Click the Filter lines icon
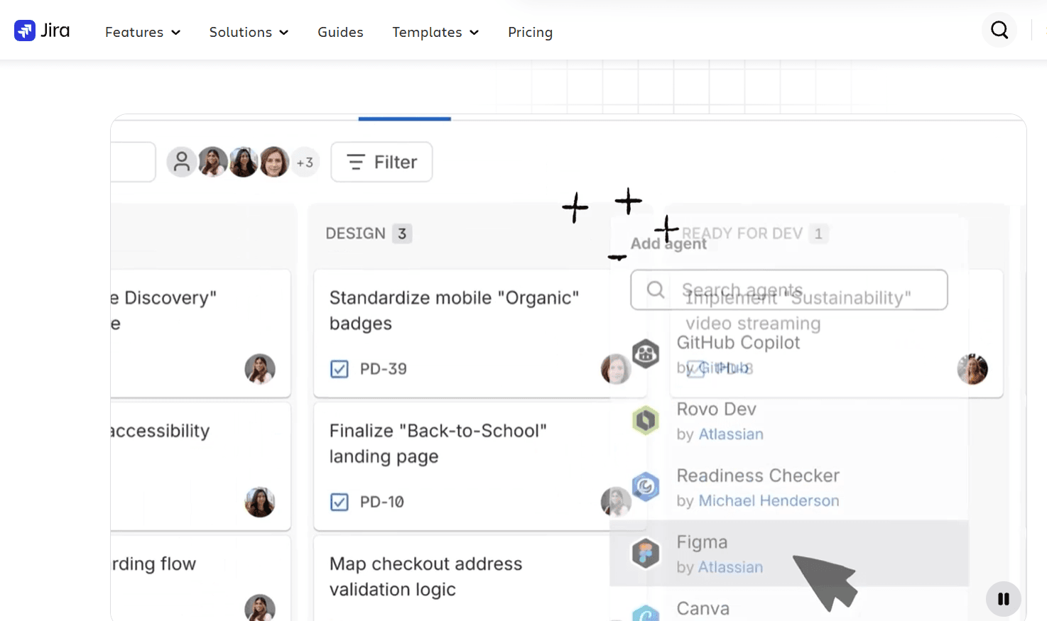1047x621 pixels. 356,162
